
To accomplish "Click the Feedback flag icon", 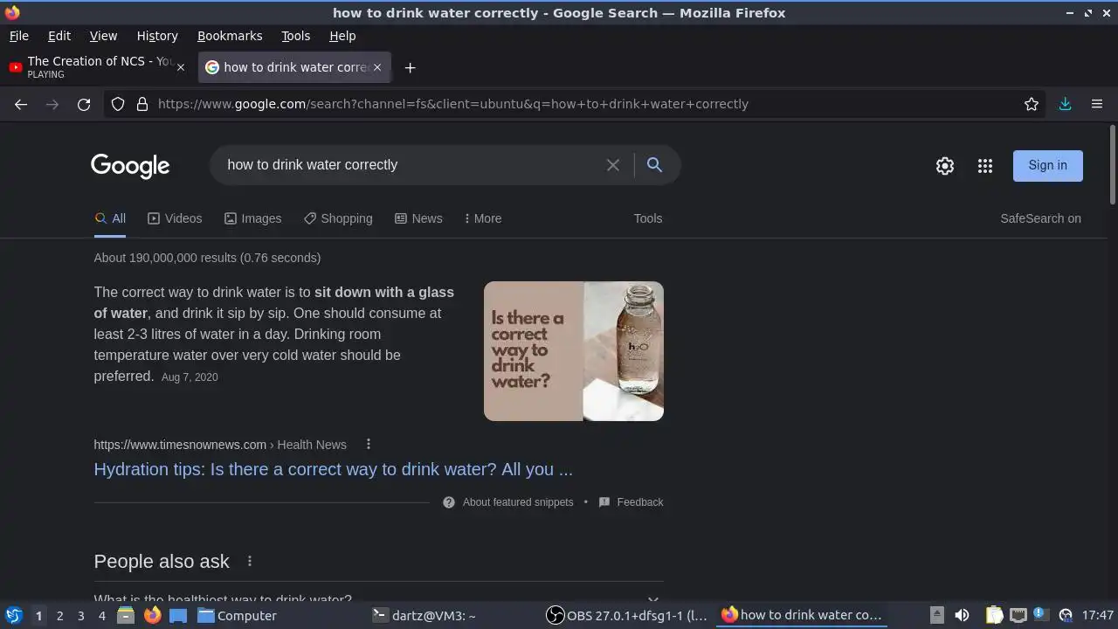I will point(604,502).
